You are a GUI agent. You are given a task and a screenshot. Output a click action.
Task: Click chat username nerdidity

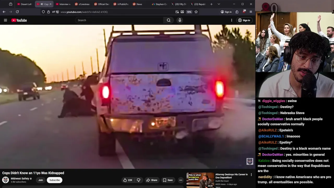click(265, 177)
